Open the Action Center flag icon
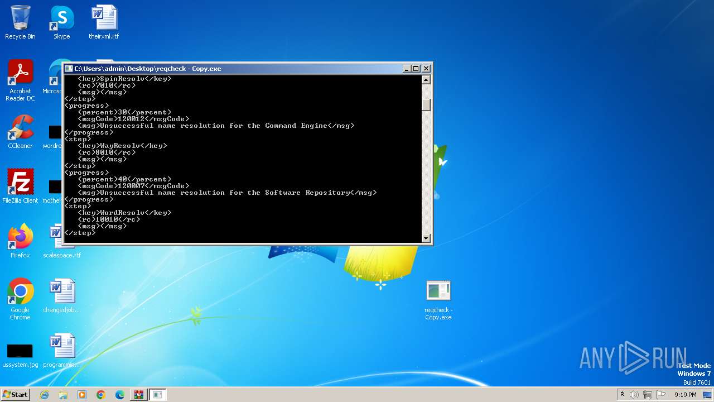This screenshot has height=402, width=714. (661, 395)
